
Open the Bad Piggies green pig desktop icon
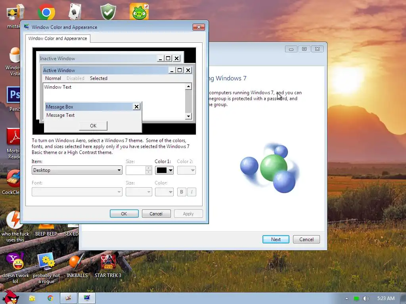coord(139,11)
